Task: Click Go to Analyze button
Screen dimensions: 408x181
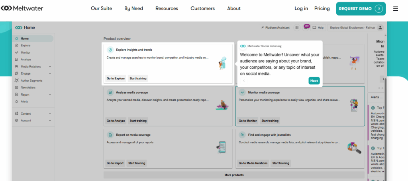Action: 116,121
